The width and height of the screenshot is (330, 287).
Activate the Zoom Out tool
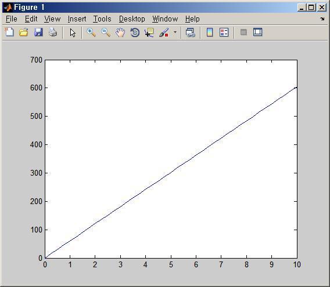(x=106, y=32)
